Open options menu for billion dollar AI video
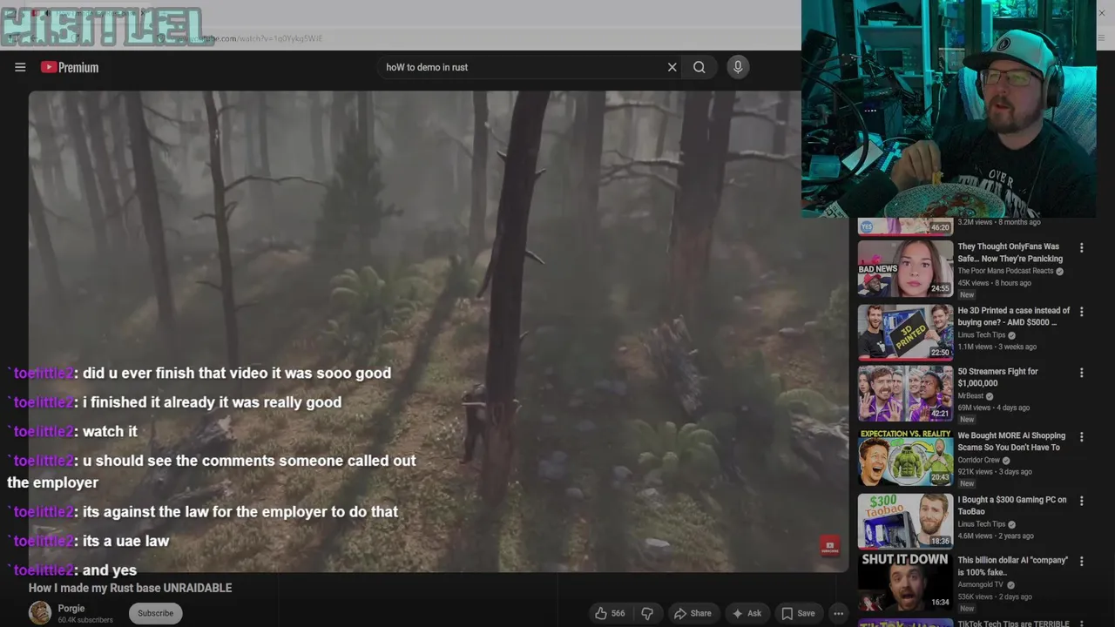 pyautogui.click(x=1081, y=562)
